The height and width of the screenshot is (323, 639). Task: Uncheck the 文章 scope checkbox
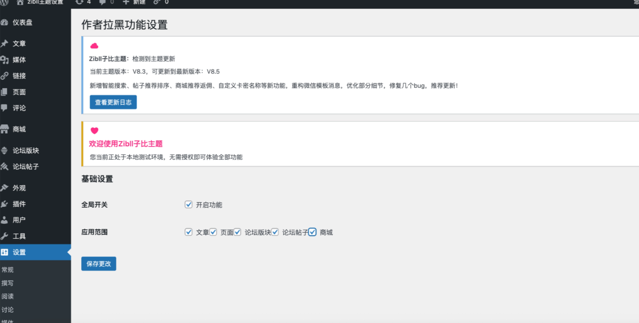click(188, 232)
